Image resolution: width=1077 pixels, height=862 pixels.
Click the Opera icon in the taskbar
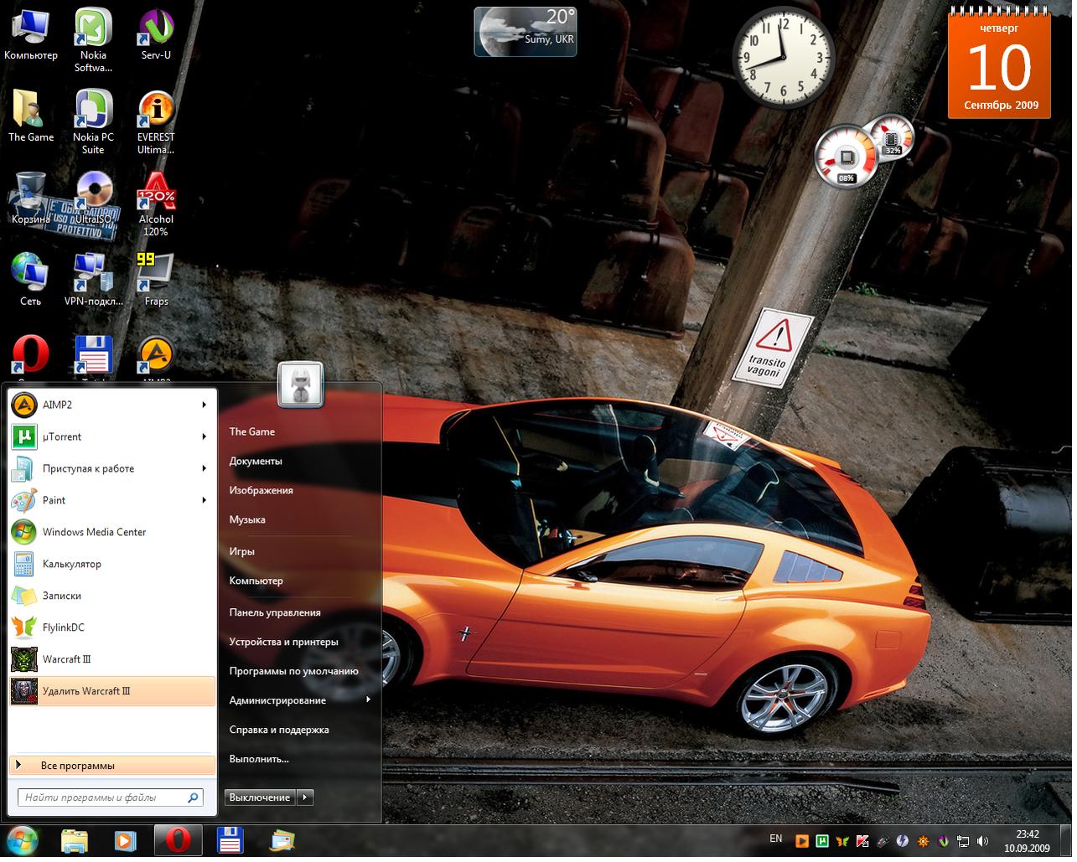(178, 840)
